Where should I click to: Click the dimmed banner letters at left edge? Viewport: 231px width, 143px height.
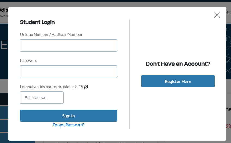pyautogui.click(x=4, y=45)
